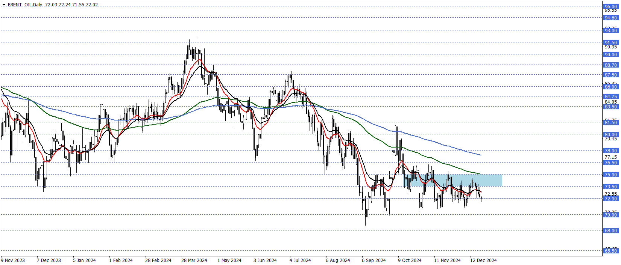This screenshot has width=621, height=265.
Task: Click the 84.05 price scale value
Action: pyautogui.click(x=610, y=102)
